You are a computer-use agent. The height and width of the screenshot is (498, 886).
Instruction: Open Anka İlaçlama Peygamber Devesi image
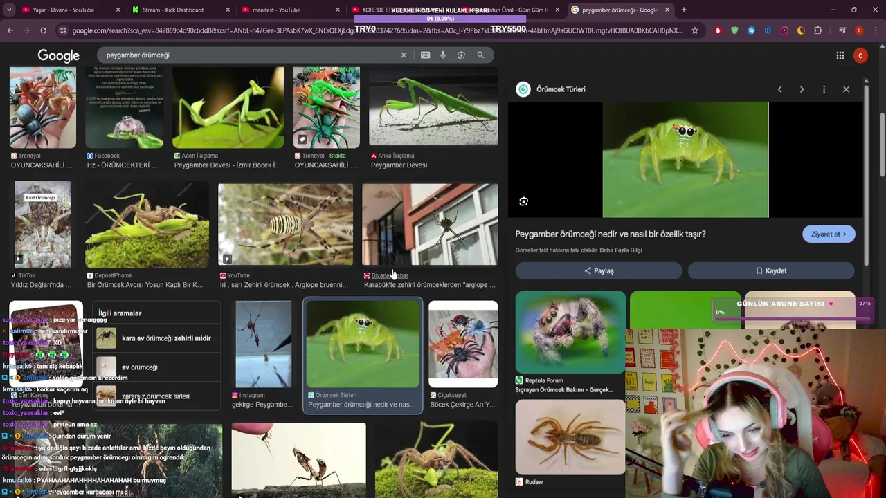(433, 107)
